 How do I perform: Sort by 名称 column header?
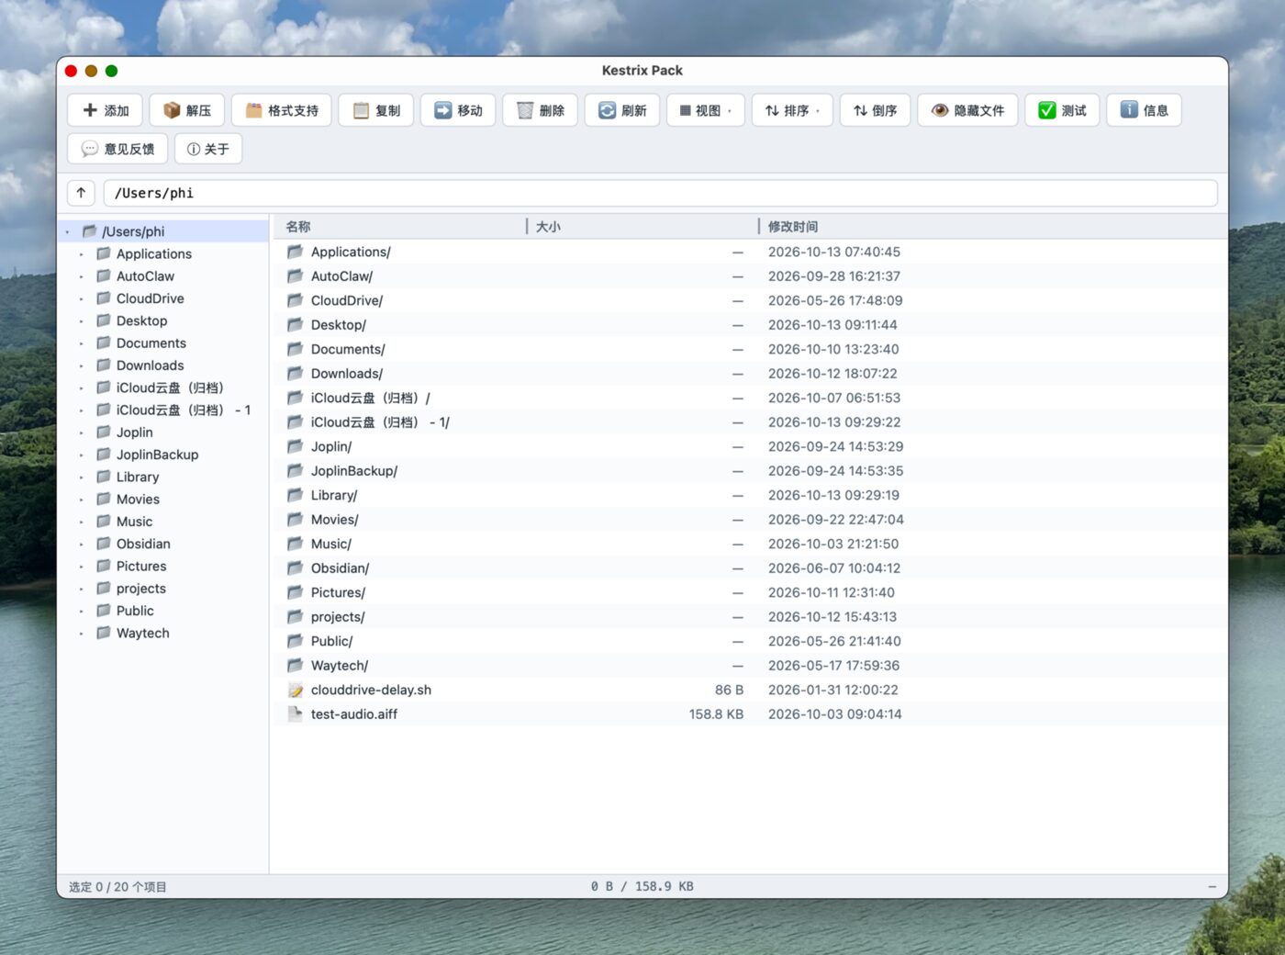click(298, 227)
